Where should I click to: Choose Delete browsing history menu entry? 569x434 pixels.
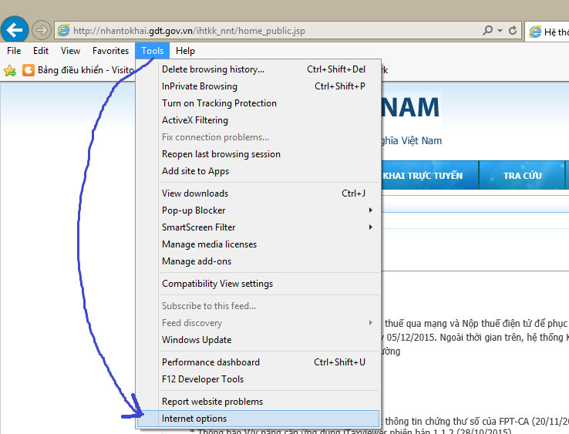coord(213,69)
